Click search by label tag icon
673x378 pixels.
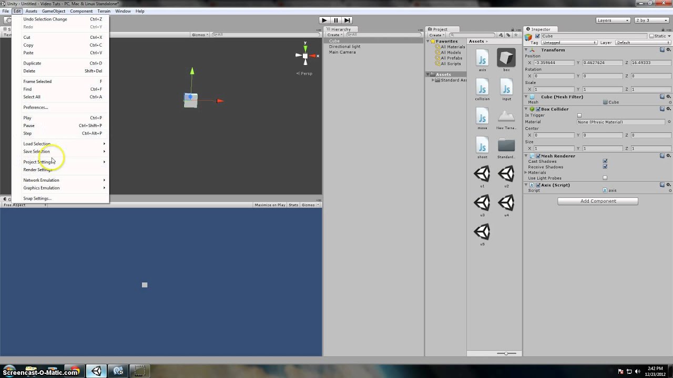coord(508,35)
